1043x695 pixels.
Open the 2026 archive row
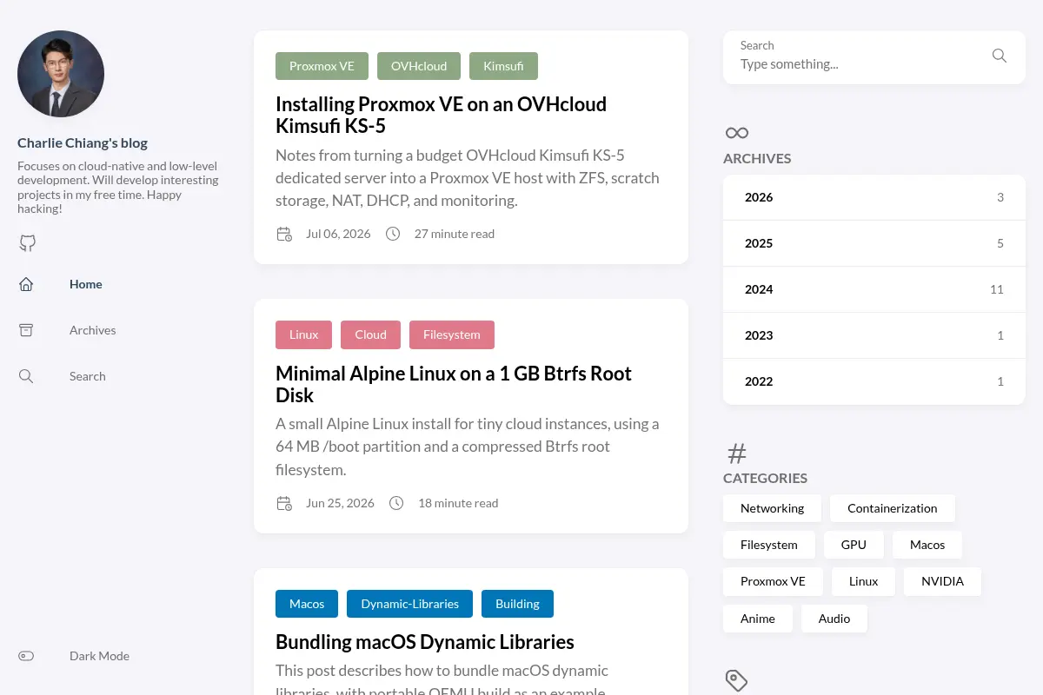pyautogui.click(x=874, y=197)
